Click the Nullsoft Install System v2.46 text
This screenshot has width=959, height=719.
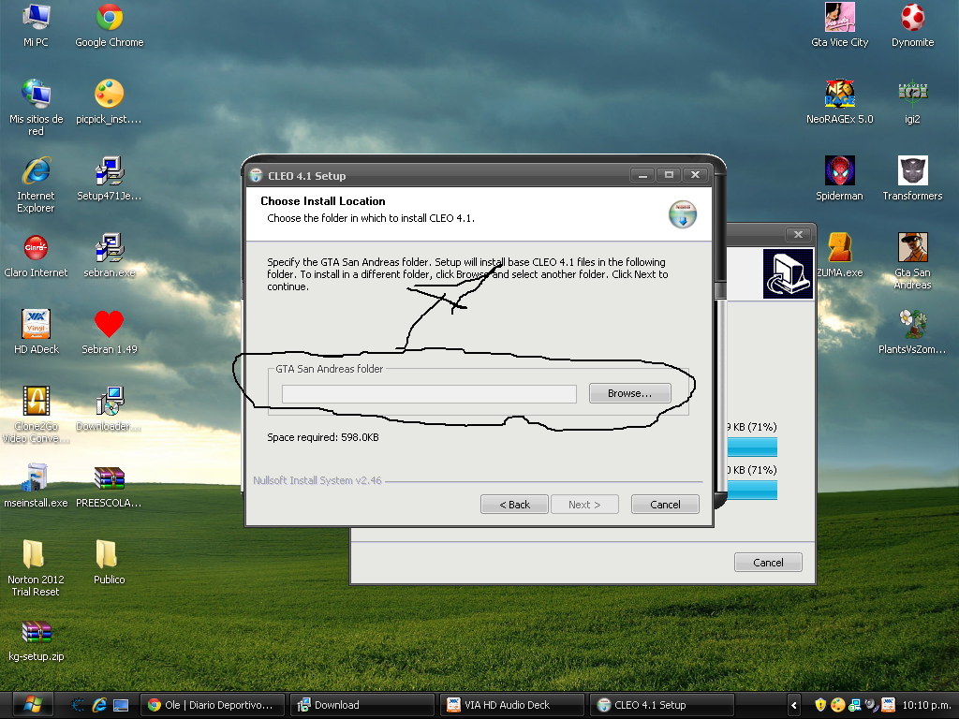[x=317, y=480]
